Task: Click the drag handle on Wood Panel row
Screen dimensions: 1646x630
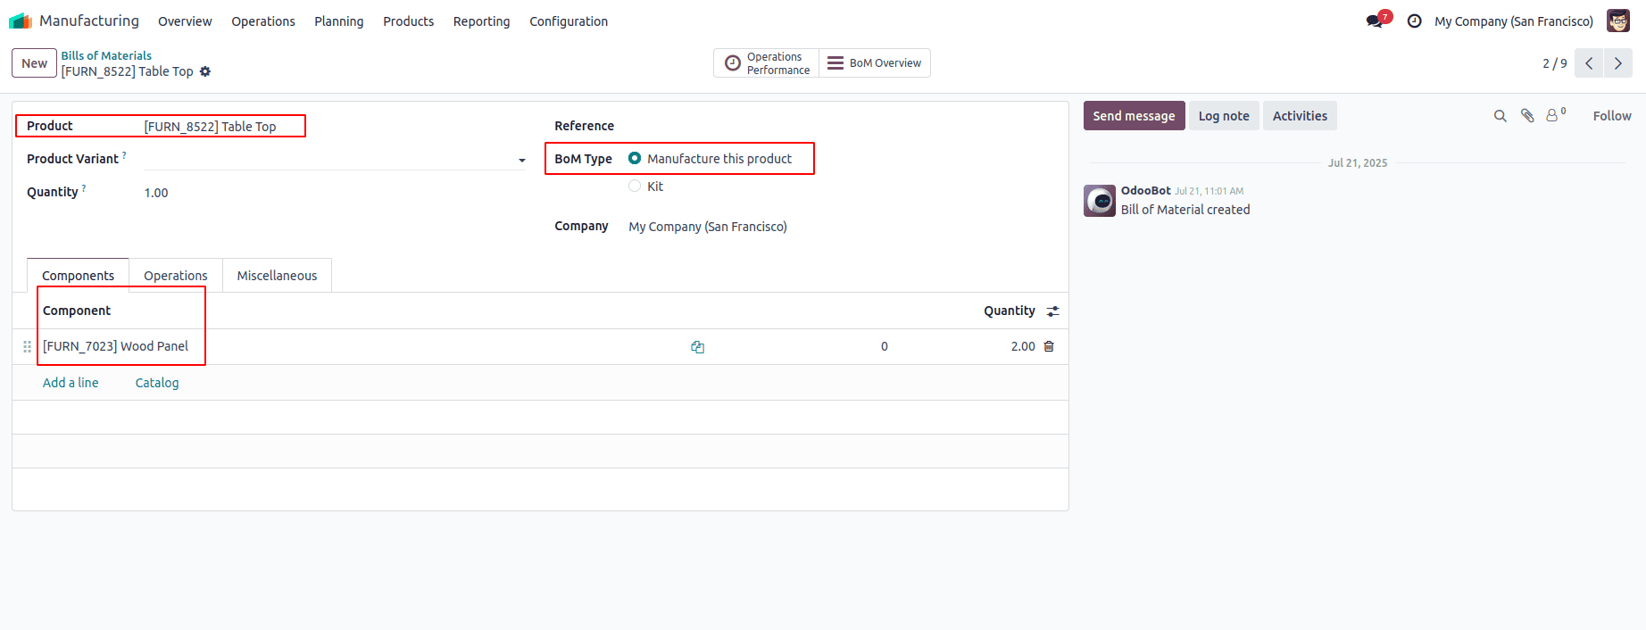Action: [x=27, y=346]
